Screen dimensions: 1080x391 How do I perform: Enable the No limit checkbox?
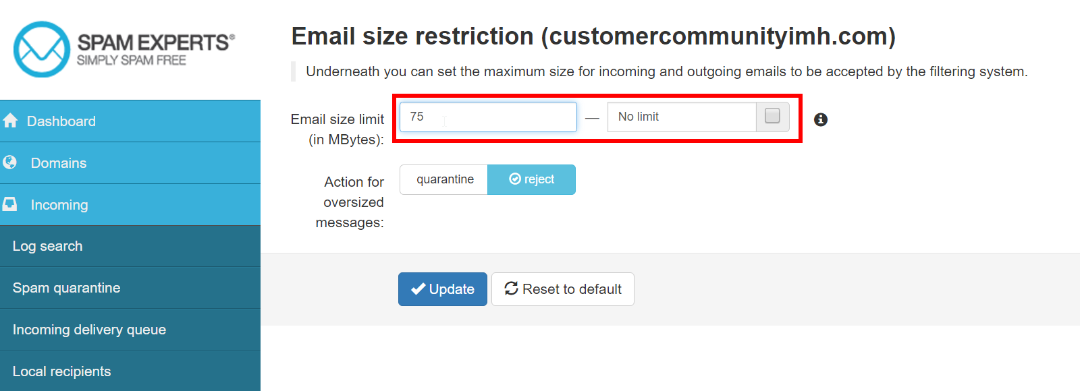point(772,116)
